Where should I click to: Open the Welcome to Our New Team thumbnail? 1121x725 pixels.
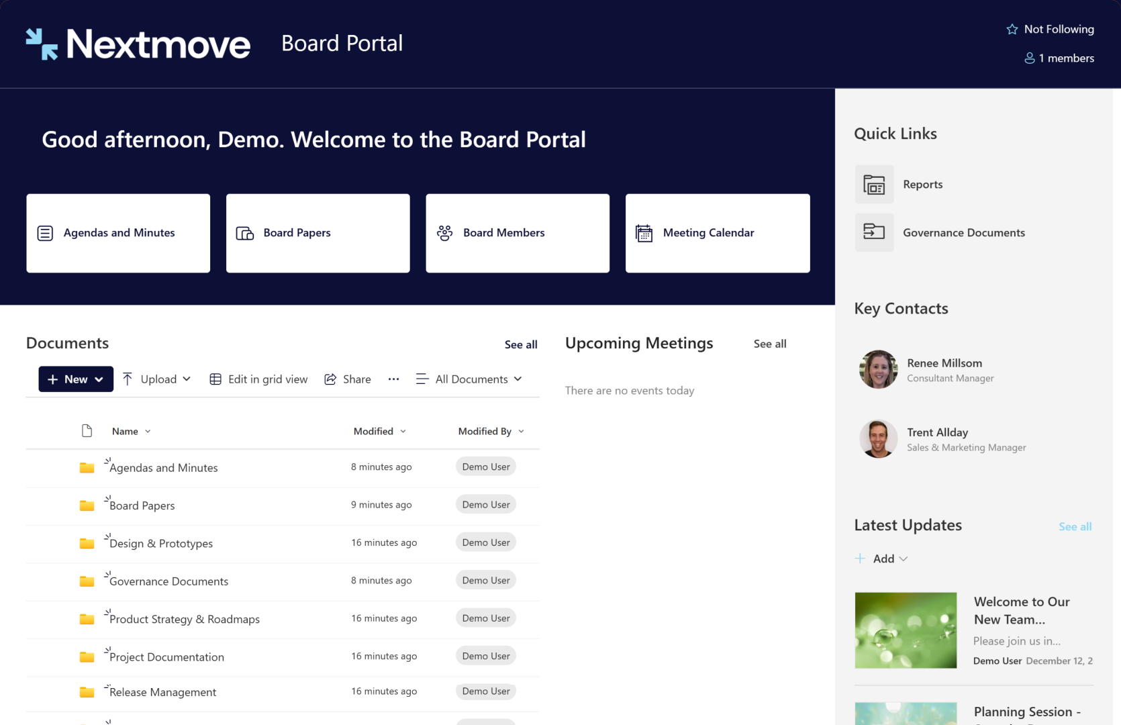(x=906, y=630)
